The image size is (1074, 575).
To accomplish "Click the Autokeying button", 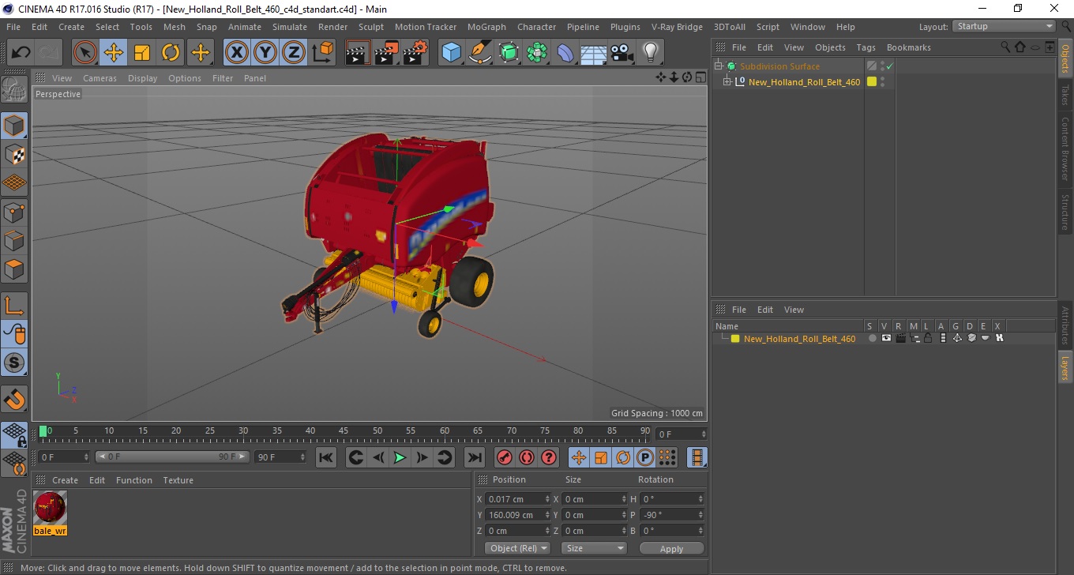I will click(526, 457).
